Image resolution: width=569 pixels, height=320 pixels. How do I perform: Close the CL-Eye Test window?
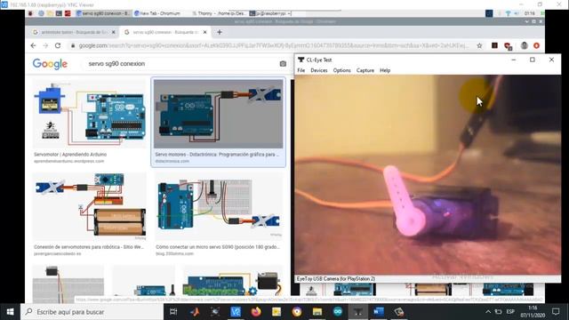(x=551, y=60)
